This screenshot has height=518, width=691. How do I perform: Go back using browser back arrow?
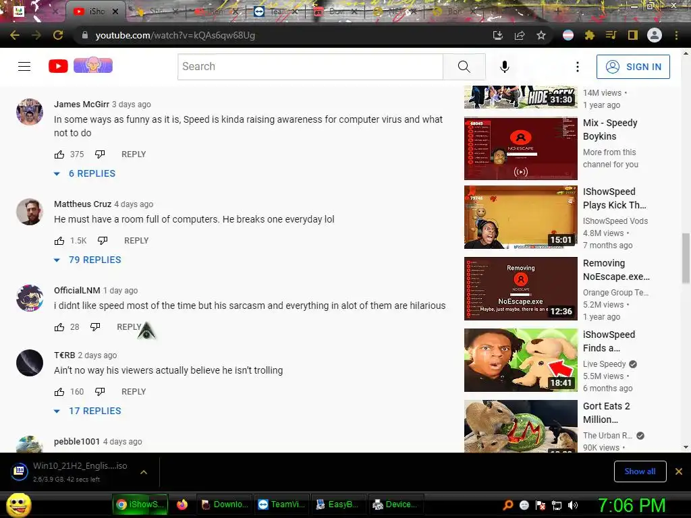(15, 35)
